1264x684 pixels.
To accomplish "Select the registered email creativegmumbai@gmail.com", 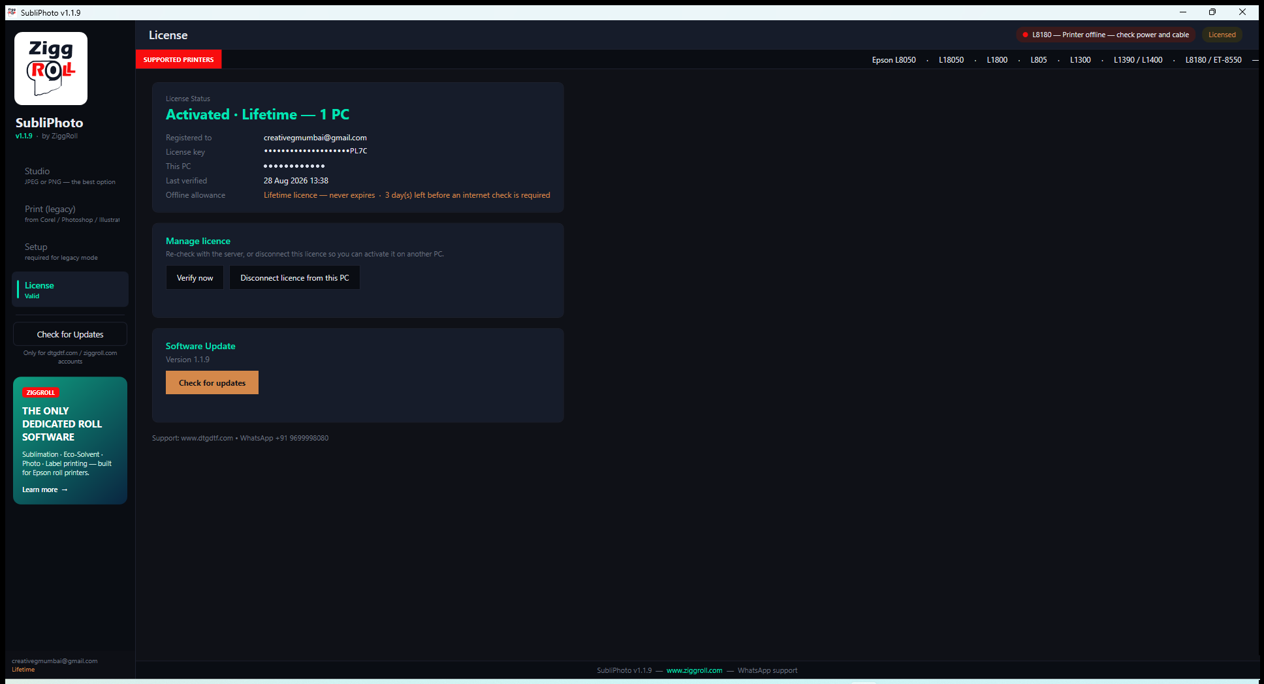I will [x=315, y=138].
